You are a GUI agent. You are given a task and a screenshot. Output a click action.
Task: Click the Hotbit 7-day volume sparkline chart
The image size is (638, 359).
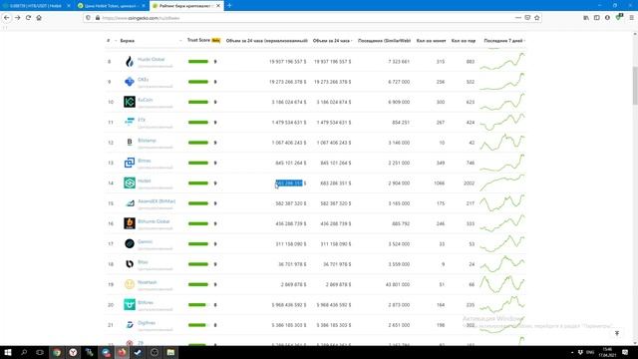[x=502, y=182]
